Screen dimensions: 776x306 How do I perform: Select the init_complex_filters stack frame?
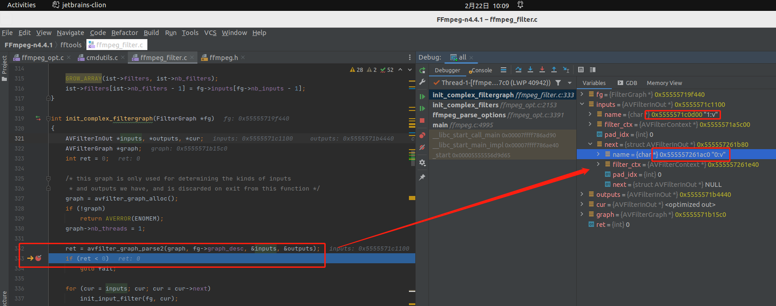click(x=465, y=105)
